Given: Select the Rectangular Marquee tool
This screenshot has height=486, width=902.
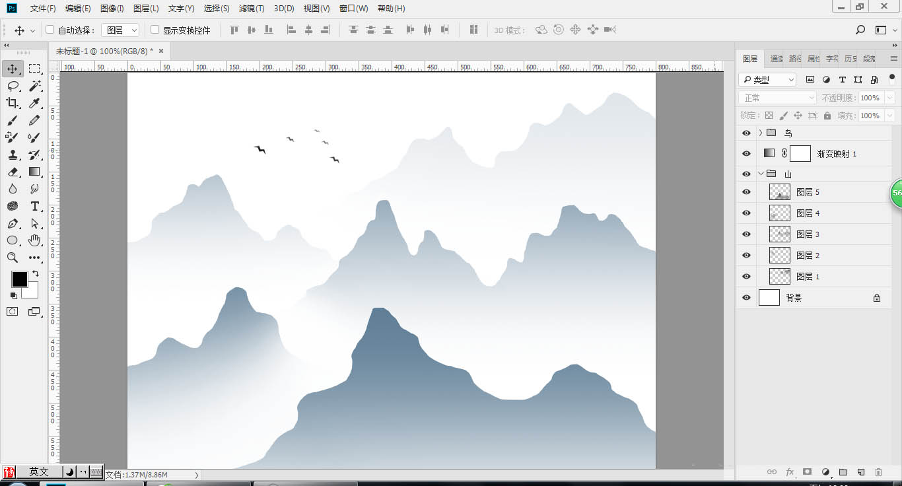Looking at the screenshot, I should coord(34,69).
